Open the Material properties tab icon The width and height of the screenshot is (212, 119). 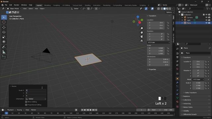coord(178,102)
